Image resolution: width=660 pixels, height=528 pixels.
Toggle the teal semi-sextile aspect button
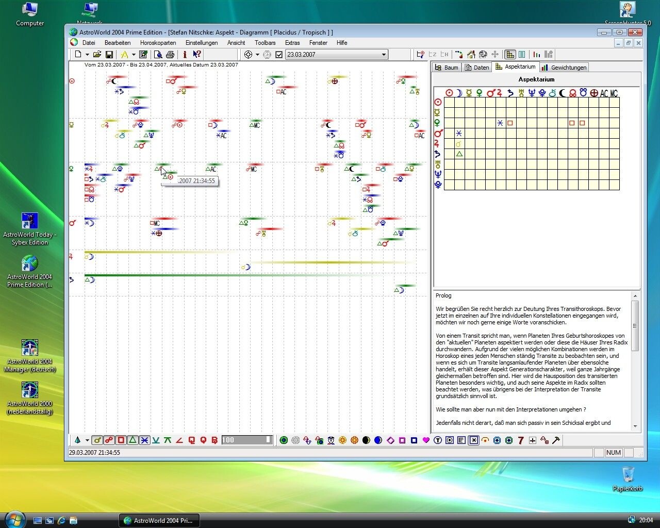(x=156, y=440)
